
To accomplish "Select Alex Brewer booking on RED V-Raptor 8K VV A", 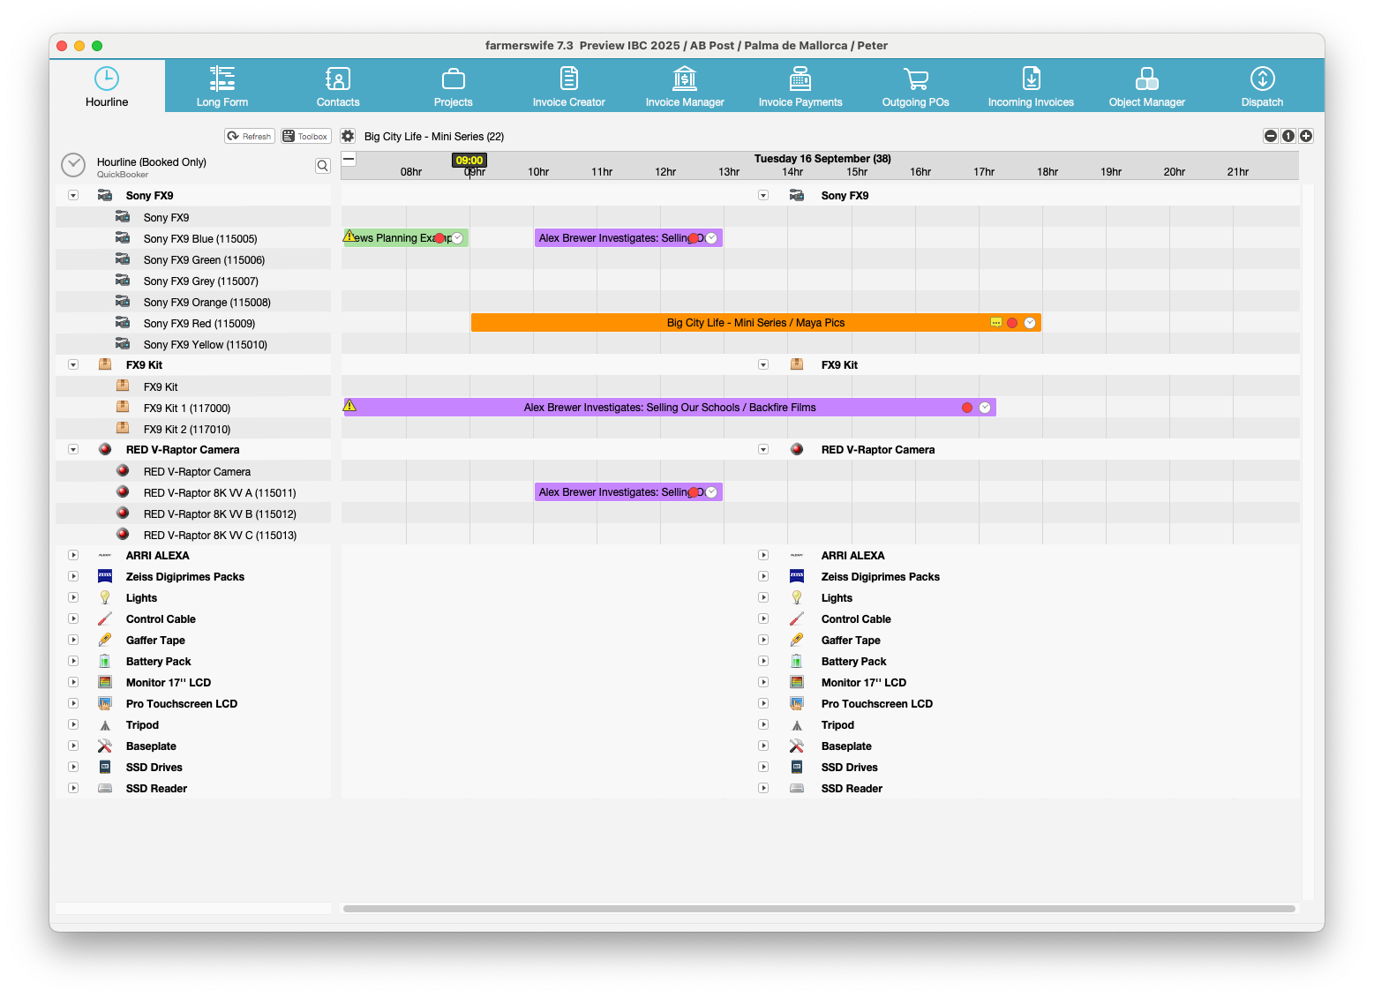I will click(628, 492).
